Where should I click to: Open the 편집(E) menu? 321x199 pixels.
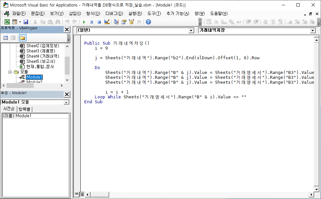click(38, 14)
